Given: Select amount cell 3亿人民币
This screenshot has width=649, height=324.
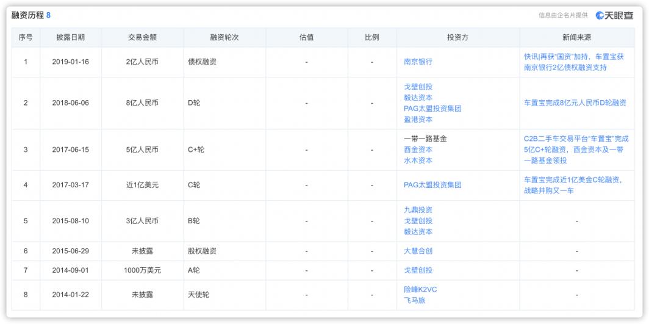Looking at the screenshot, I should point(142,221).
